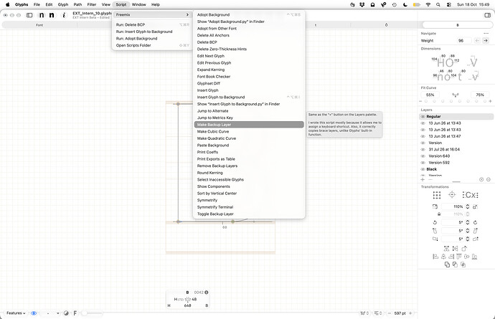Open the Features dropdown in bottom bar
Viewport: 495px width, 319px height.
point(16,313)
